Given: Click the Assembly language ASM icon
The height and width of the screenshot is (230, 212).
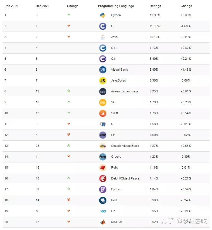Looking at the screenshot, I should pyautogui.click(x=103, y=92).
